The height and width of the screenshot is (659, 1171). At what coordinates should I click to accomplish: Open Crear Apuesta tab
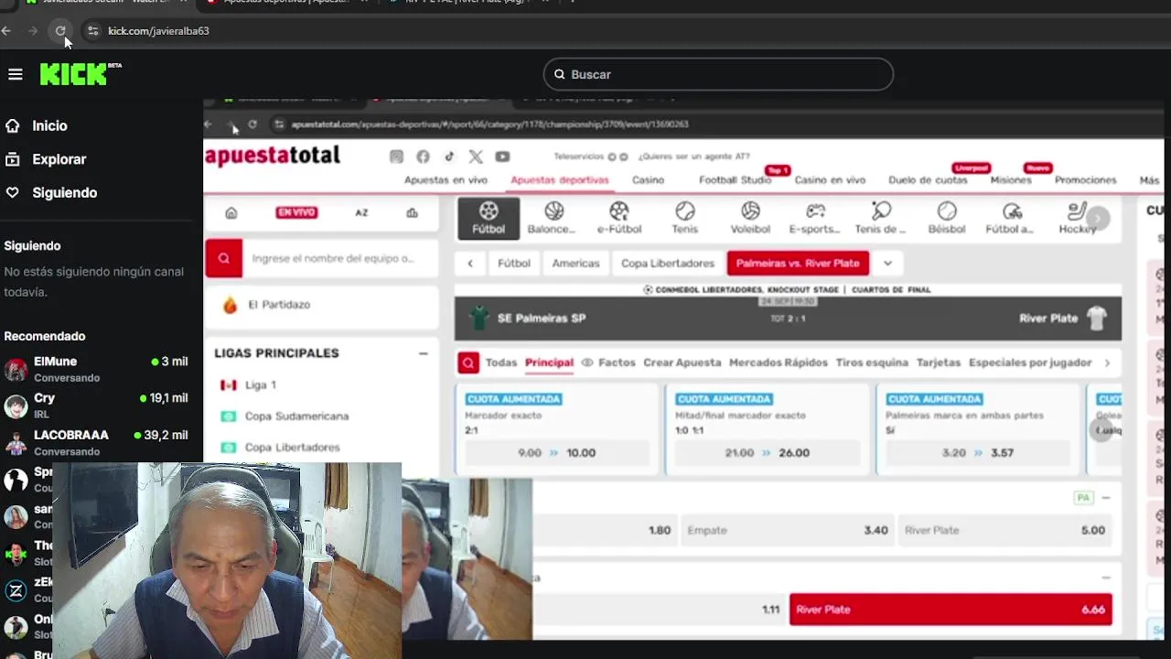tap(682, 363)
